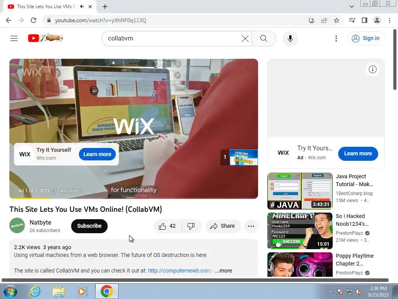This screenshot has height=299, width=398.
Task: Reload the page with the refresh icon
Action: tap(33, 20)
